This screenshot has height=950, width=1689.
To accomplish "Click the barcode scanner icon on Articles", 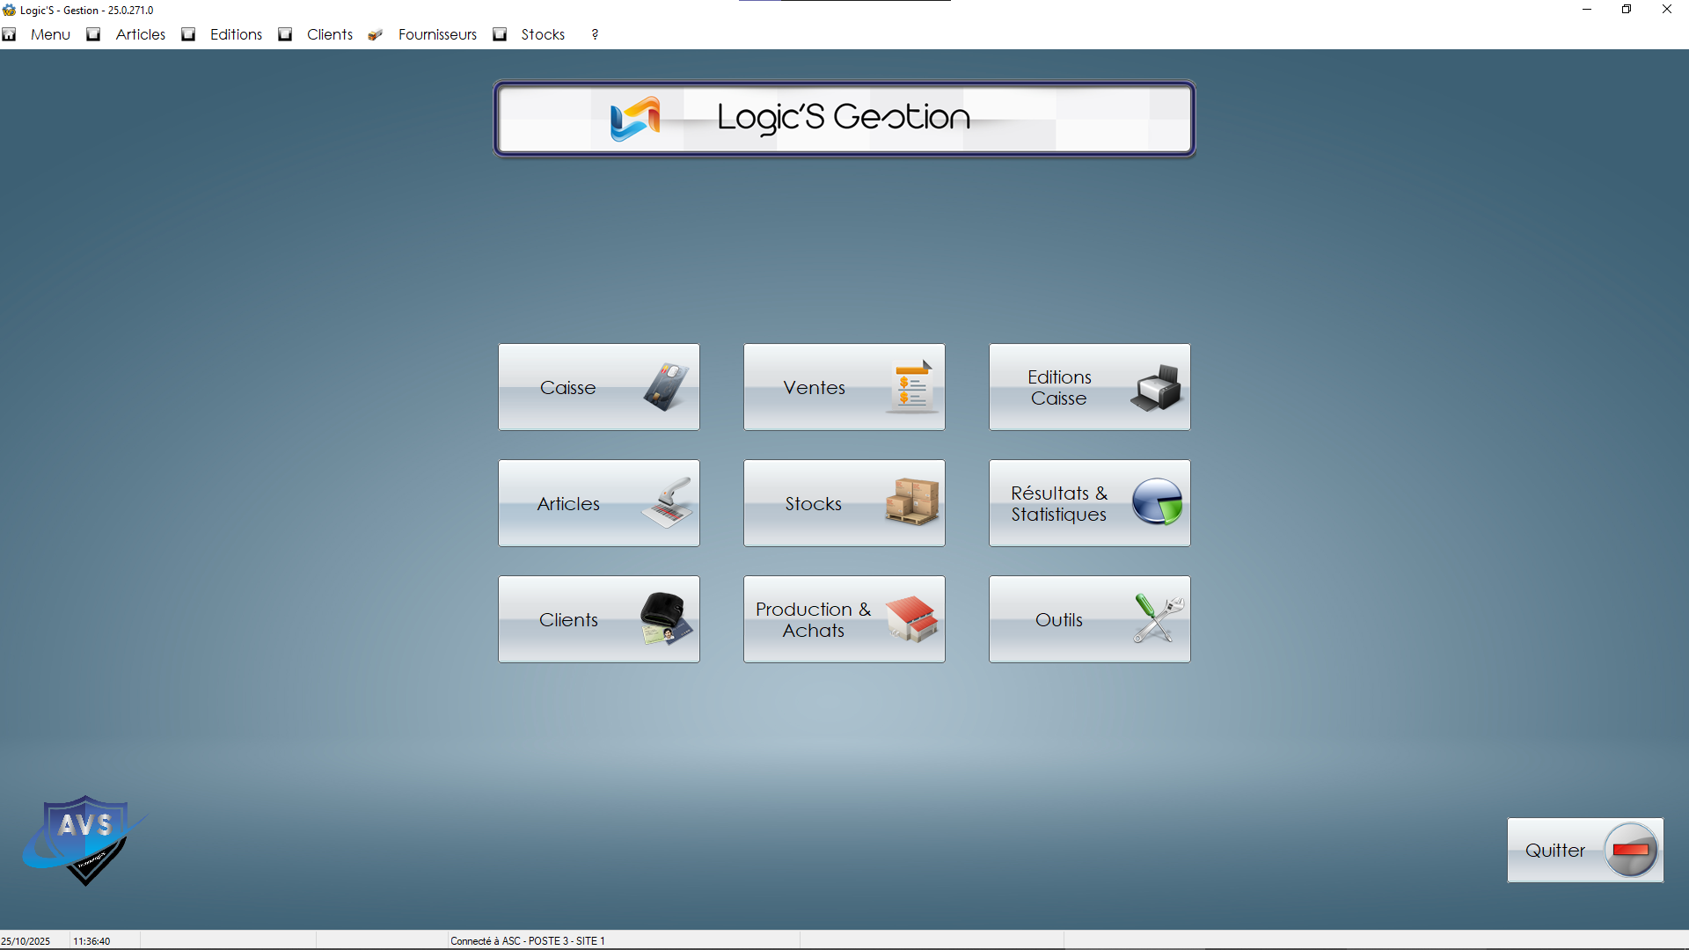I will (x=668, y=503).
